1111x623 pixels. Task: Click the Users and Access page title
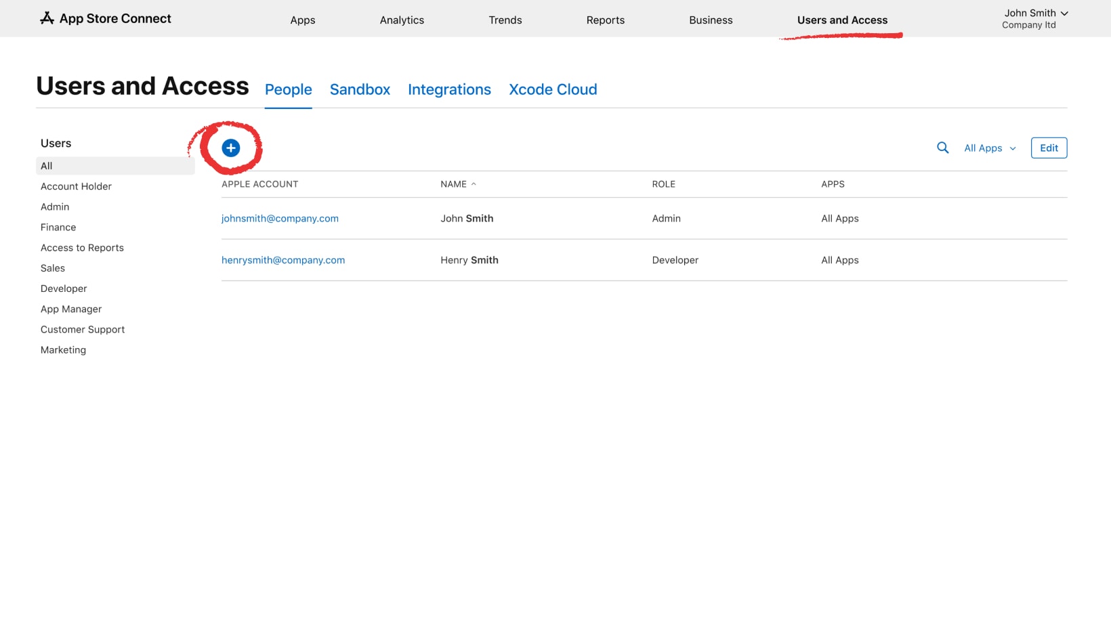click(x=142, y=86)
